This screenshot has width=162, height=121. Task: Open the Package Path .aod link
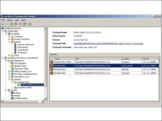(x=108, y=44)
